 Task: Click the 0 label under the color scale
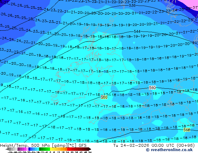(x=50, y=152)
